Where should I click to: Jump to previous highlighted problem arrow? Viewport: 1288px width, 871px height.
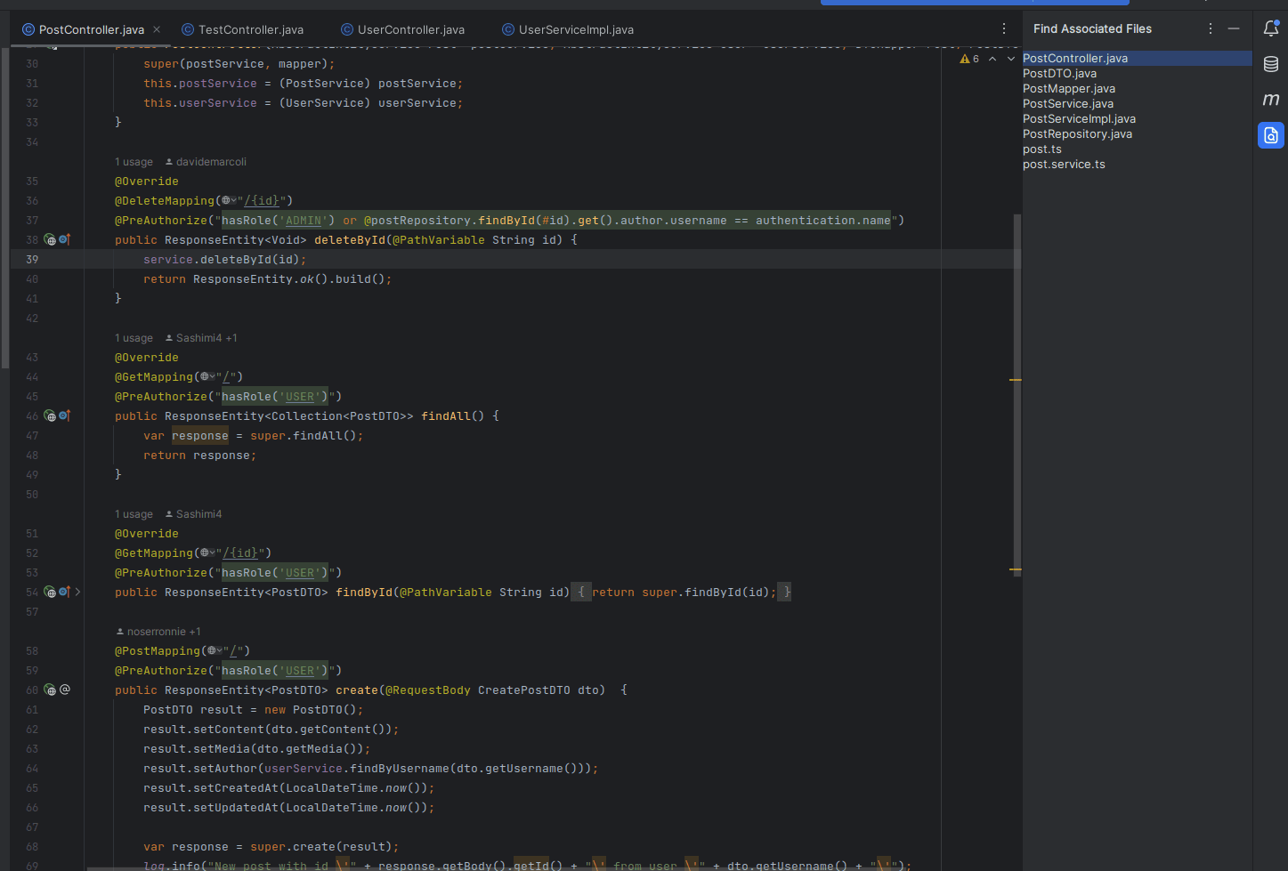(x=992, y=60)
